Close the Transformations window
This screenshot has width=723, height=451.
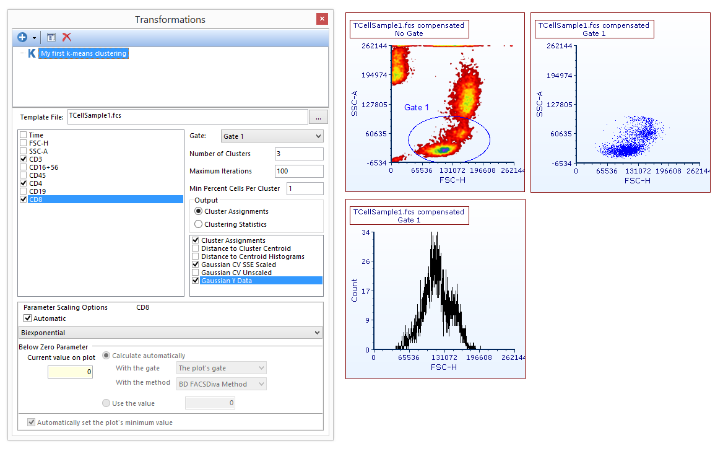[322, 19]
